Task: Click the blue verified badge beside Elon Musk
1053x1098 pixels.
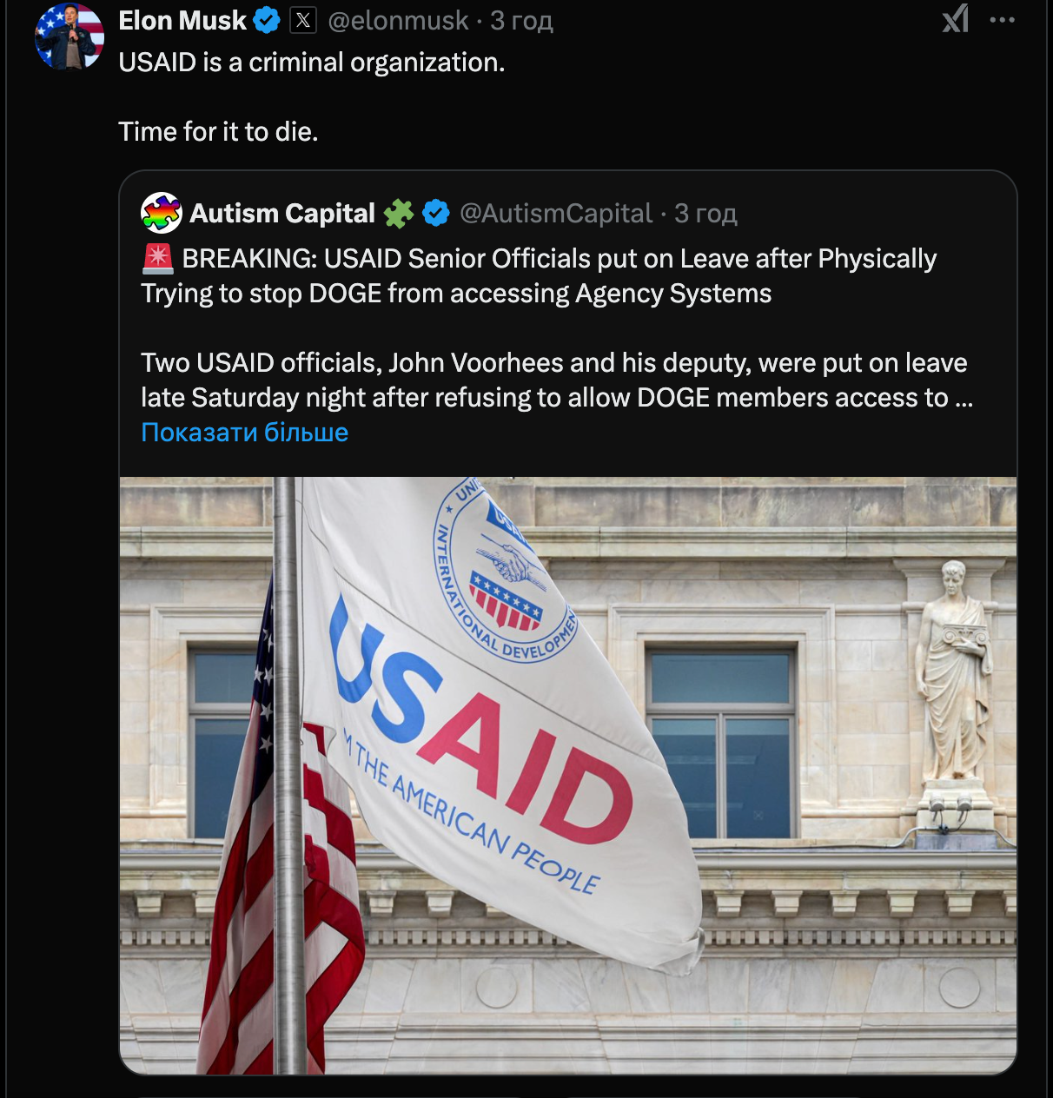Action: tap(267, 20)
